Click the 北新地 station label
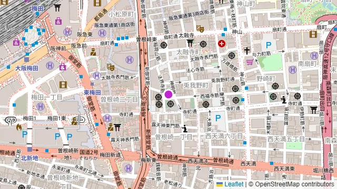337x189 pixels. coord(29,158)
